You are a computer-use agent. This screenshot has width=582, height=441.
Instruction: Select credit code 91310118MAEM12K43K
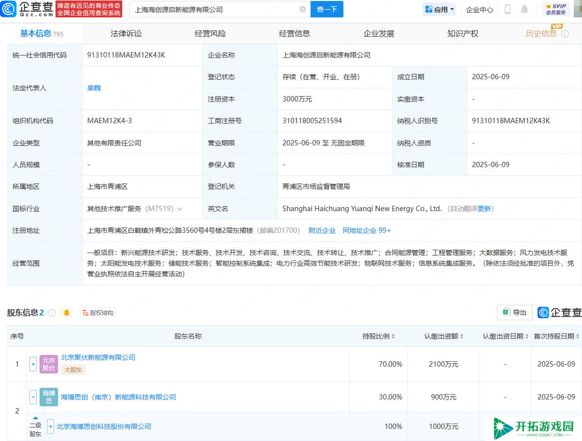click(x=126, y=55)
